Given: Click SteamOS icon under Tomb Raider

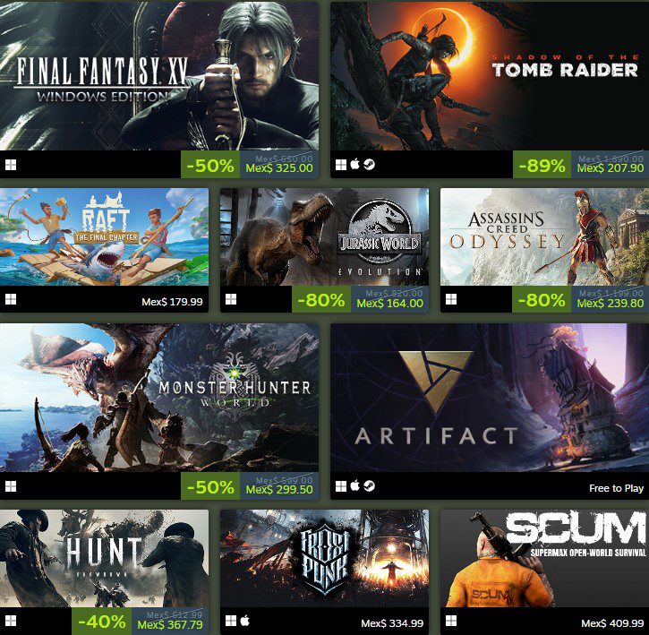Looking at the screenshot, I should [x=369, y=165].
